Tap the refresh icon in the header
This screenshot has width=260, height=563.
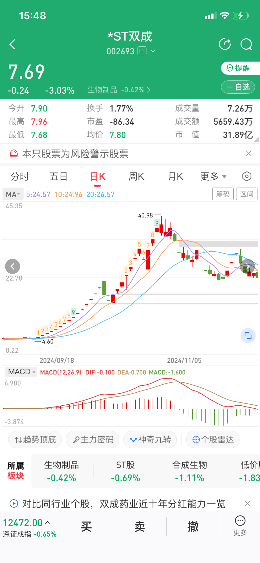point(225,44)
